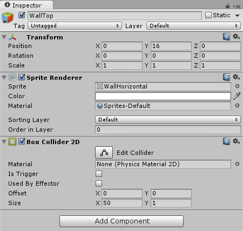
Task: Click the Sprites-Default material field
Action: tap(163, 106)
